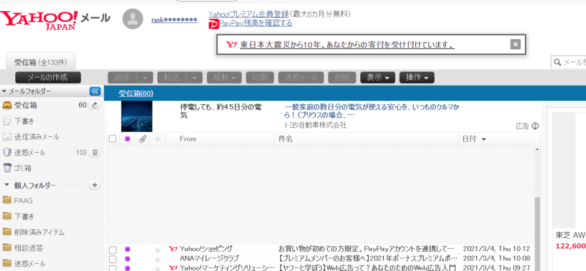Open the 下書き folder under メールフォルダー
586x271 pixels.
click(x=24, y=121)
